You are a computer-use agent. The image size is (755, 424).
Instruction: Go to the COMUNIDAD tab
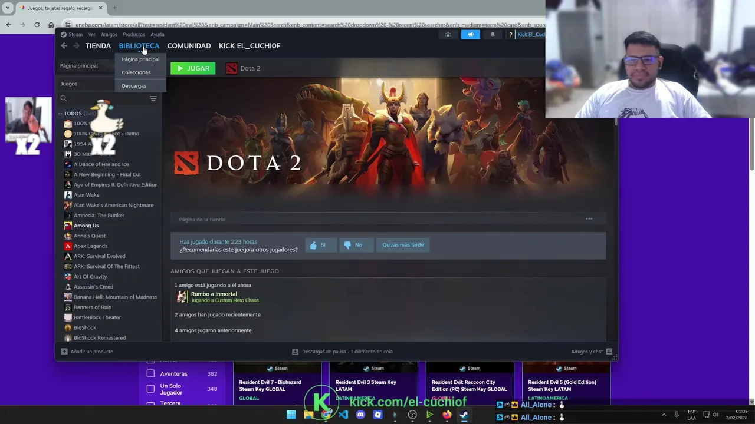tap(189, 45)
